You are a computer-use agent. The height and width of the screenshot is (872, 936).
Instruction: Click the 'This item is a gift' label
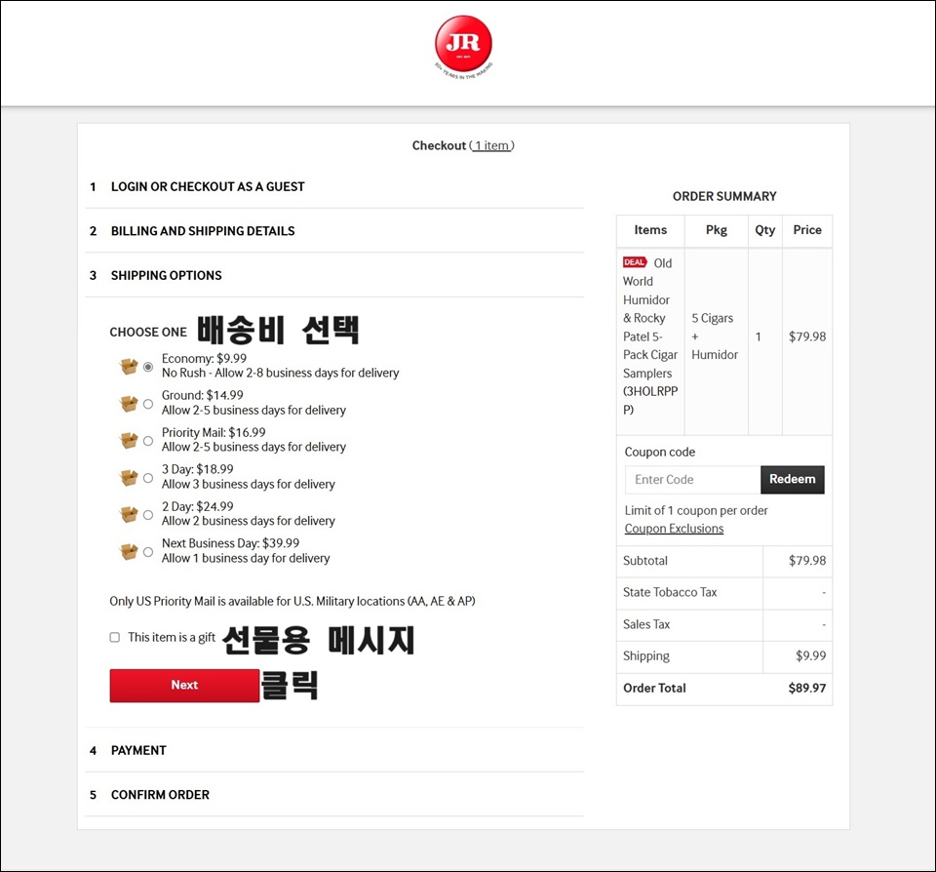(172, 637)
